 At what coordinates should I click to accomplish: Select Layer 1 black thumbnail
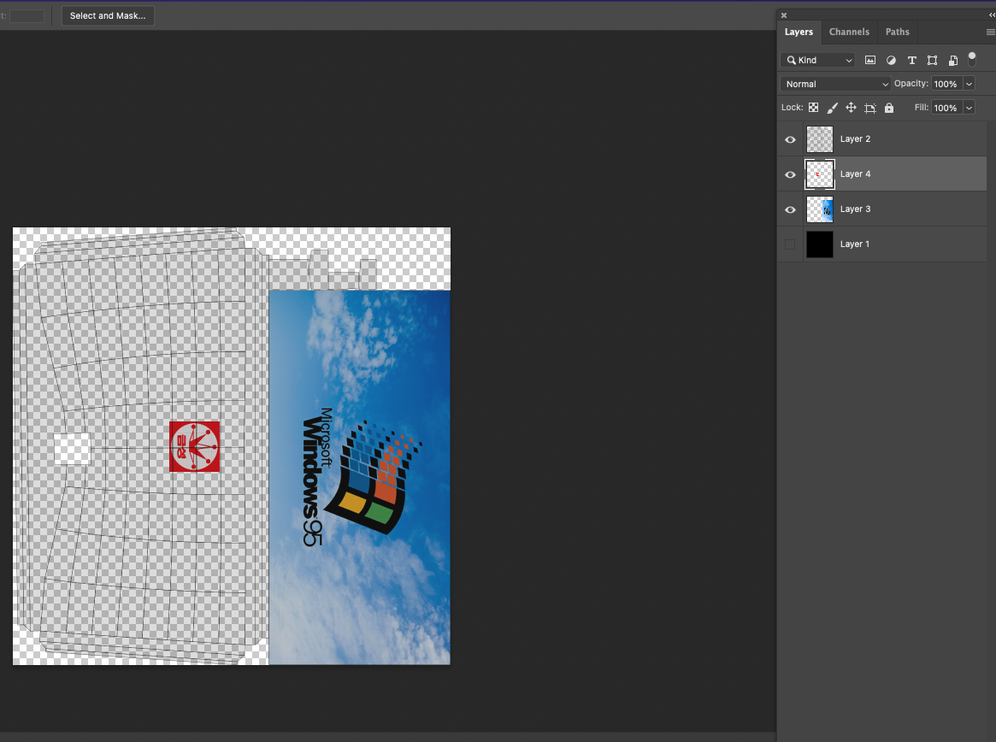(819, 244)
